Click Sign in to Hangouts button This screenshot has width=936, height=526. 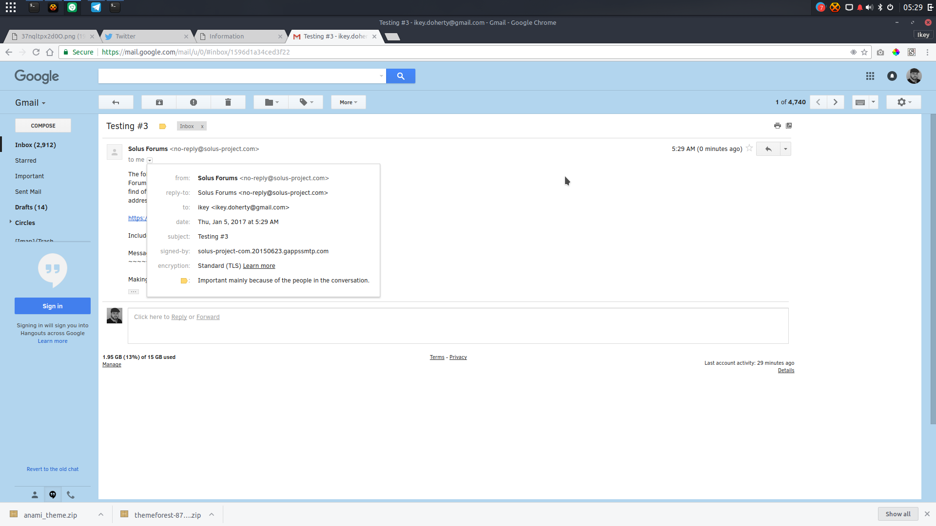tap(53, 306)
